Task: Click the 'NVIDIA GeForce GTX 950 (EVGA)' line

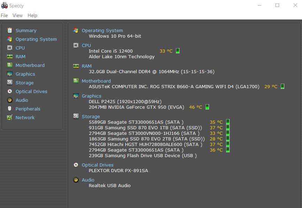Action: pyautogui.click(x=137, y=107)
